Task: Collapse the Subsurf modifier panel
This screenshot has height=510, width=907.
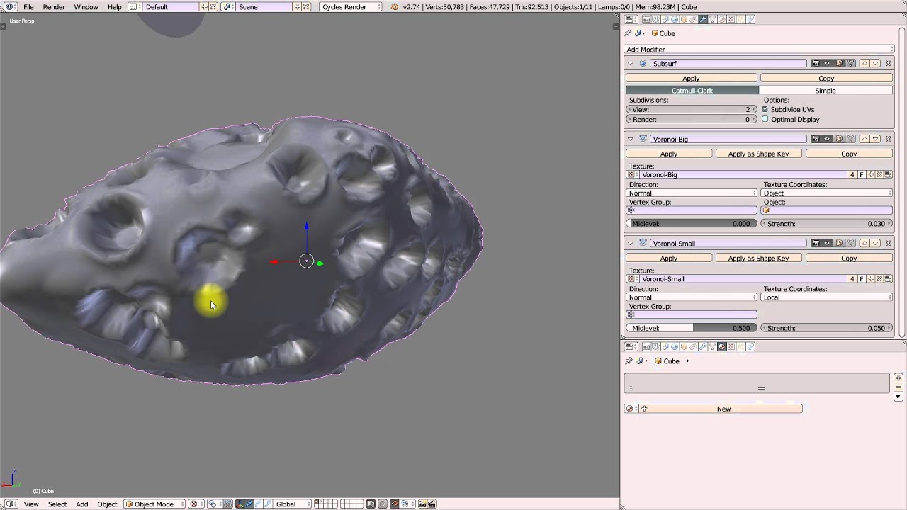Action: click(631, 64)
